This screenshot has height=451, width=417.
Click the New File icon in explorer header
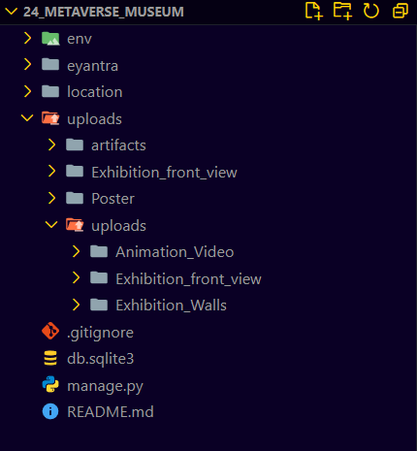[x=313, y=11]
